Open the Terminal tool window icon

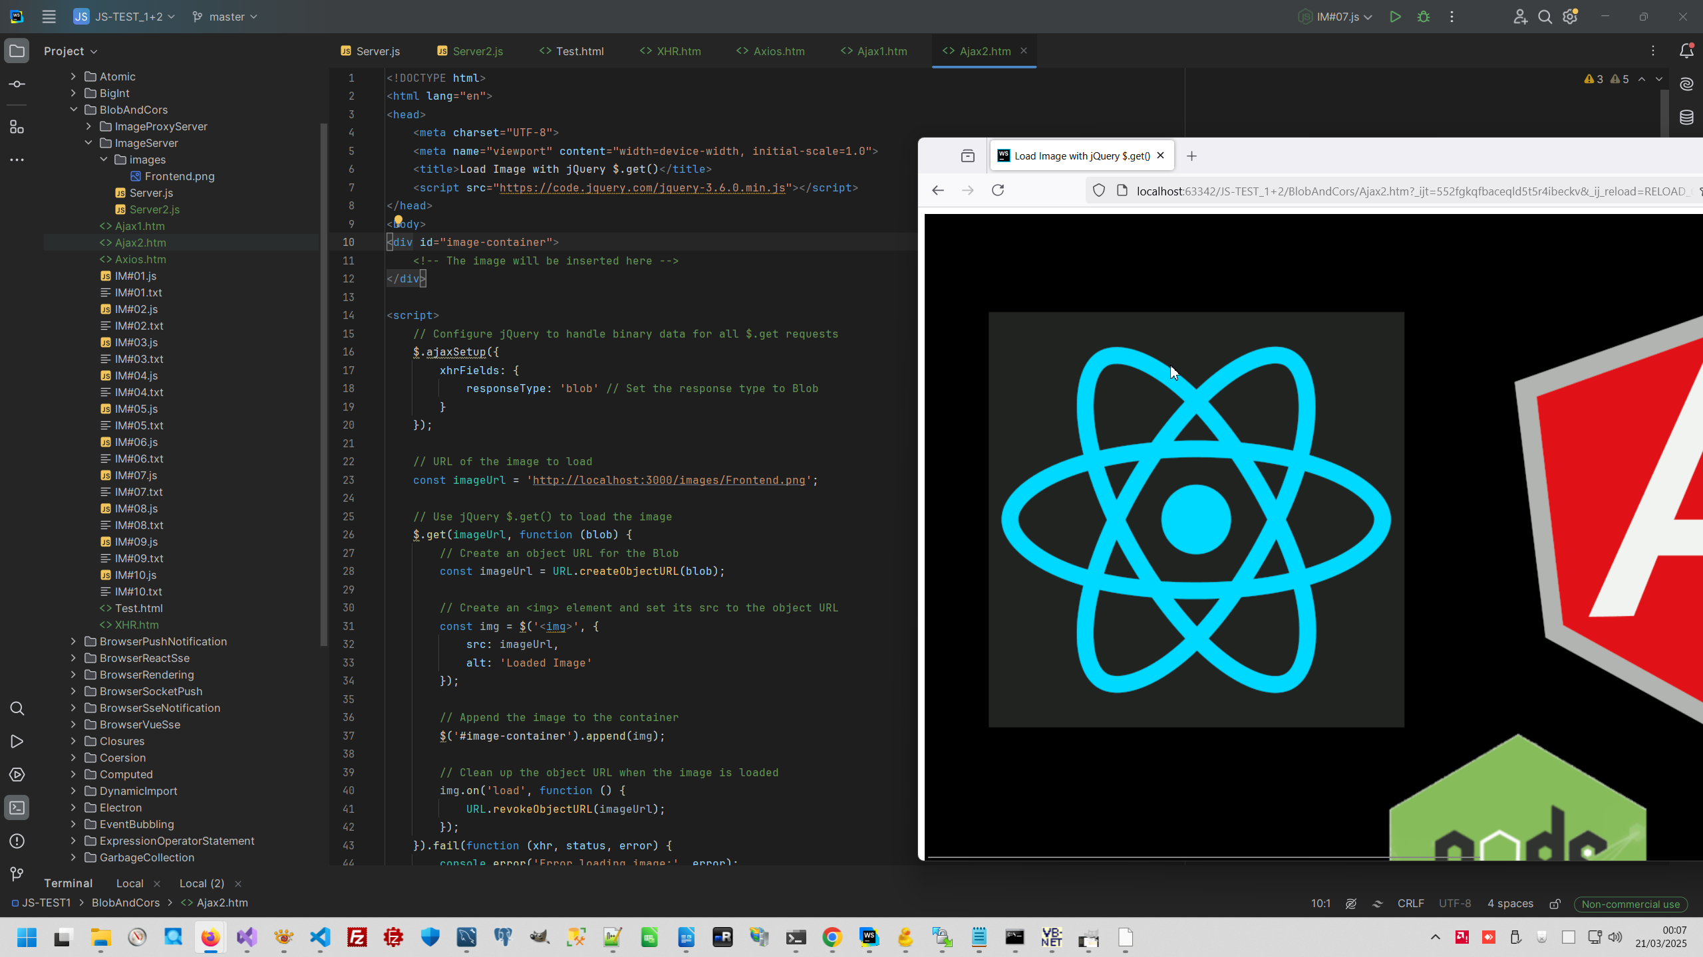(x=17, y=808)
